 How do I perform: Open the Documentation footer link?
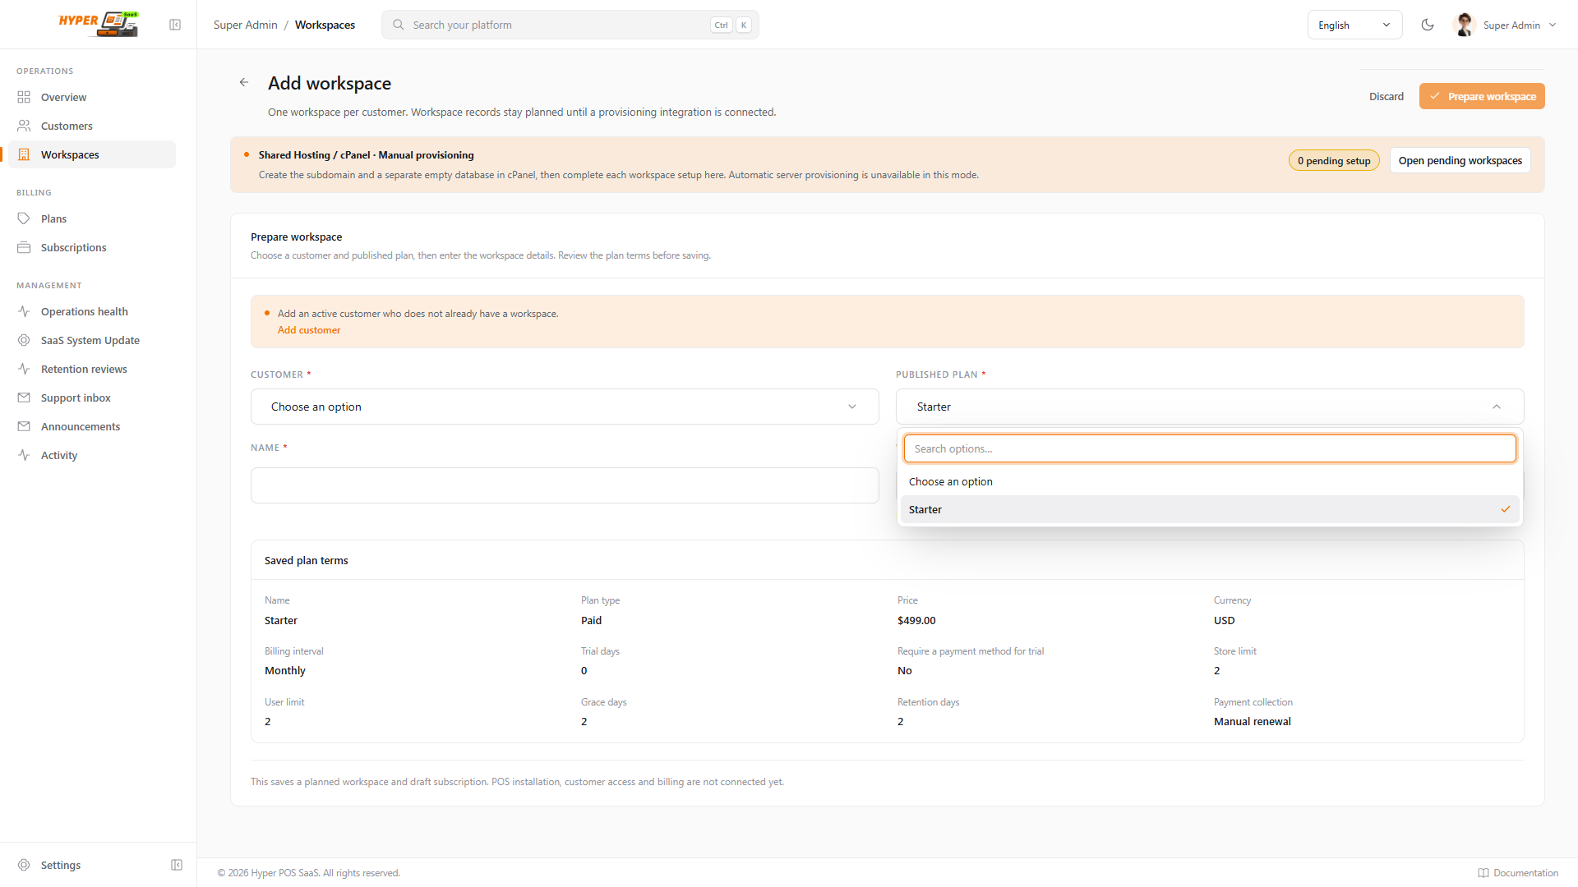pos(1517,873)
